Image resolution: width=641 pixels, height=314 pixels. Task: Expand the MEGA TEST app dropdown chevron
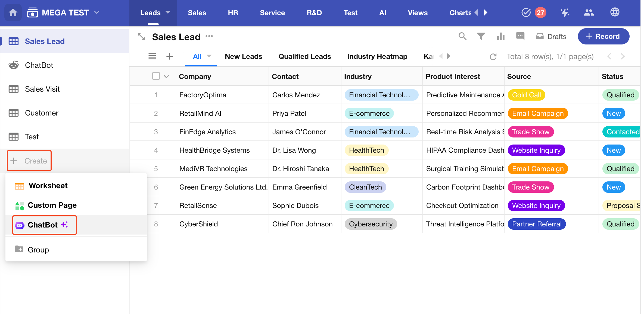97,12
